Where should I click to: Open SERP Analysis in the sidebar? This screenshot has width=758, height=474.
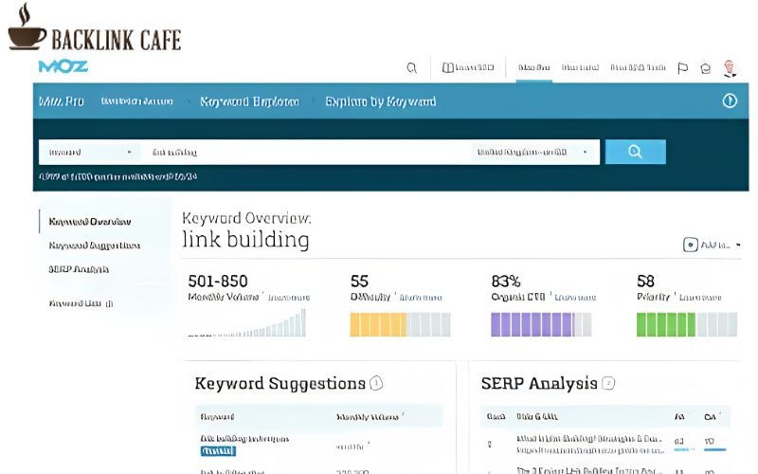(79, 269)
